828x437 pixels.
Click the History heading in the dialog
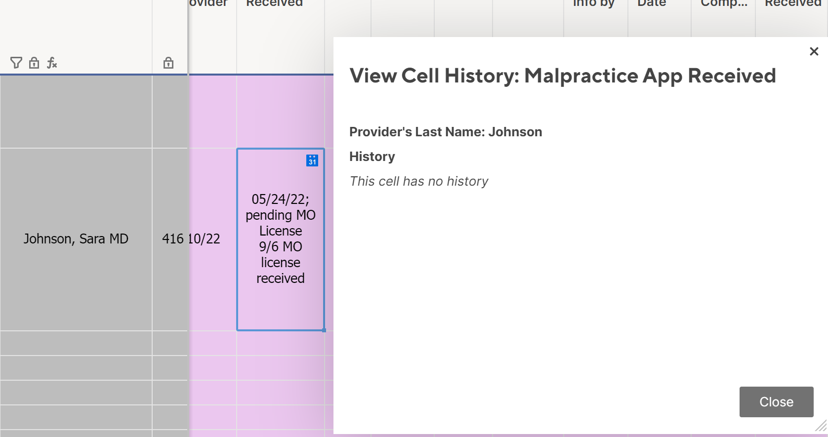click(372, 157)
